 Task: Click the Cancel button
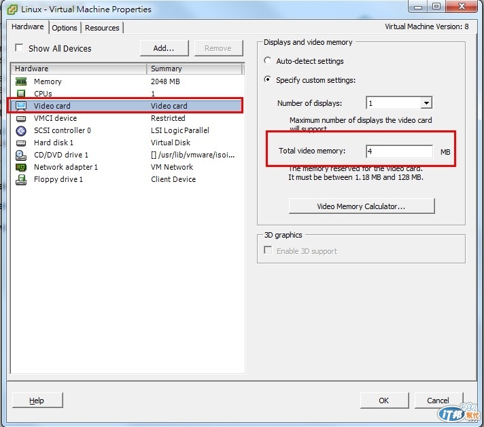(x=438, y=400)
